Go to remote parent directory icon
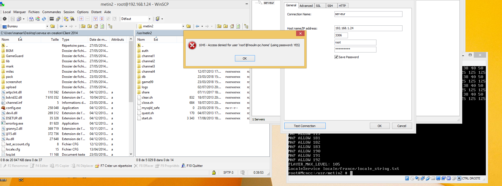This screenshot has height=186, width=502. click(219, 26)
